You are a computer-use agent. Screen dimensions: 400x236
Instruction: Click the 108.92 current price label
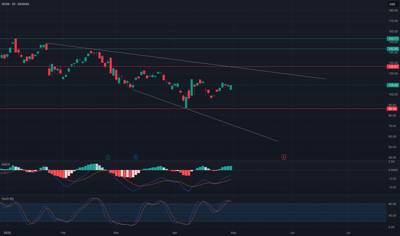pyautogui.click(x=393, y=85)
